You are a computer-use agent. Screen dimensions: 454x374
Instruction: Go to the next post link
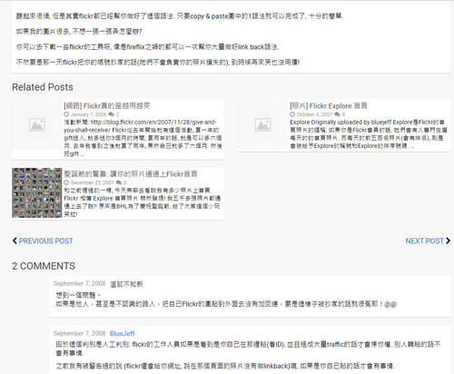point(425,241)
